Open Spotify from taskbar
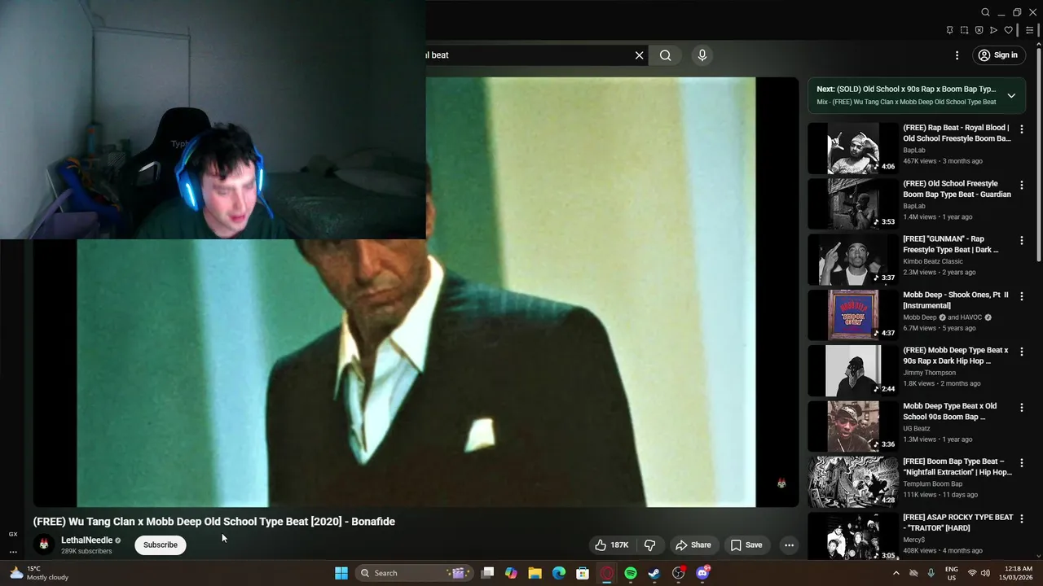 click(631, 573)
